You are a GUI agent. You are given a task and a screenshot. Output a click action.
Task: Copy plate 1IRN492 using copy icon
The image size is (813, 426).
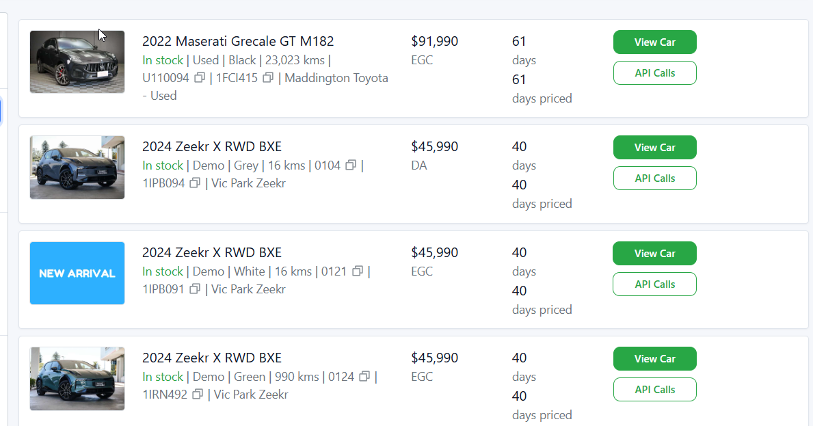pyautogui.click(x=198, y=395)
